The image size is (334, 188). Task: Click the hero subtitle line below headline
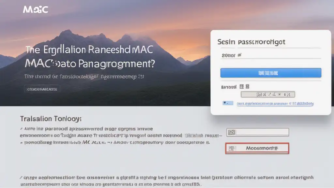(84, 76)
